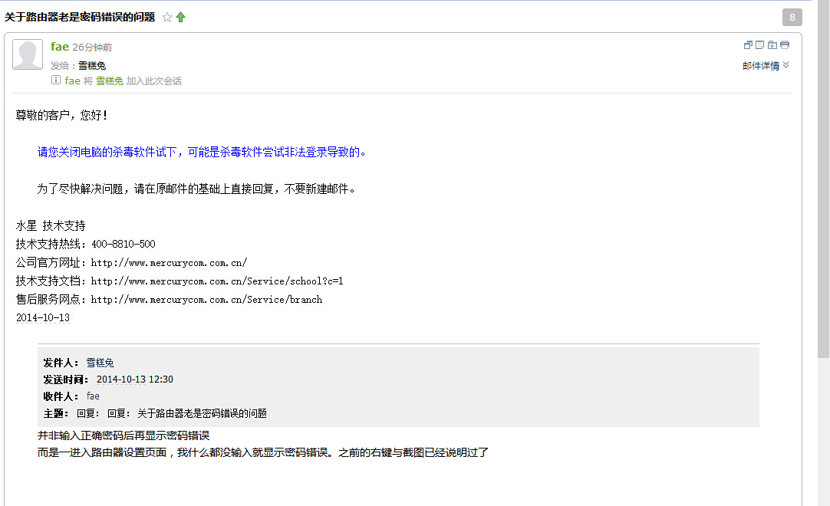This screenshot has width=830, height=506.
Task: Open the company official website link
Action: (169, 263)
